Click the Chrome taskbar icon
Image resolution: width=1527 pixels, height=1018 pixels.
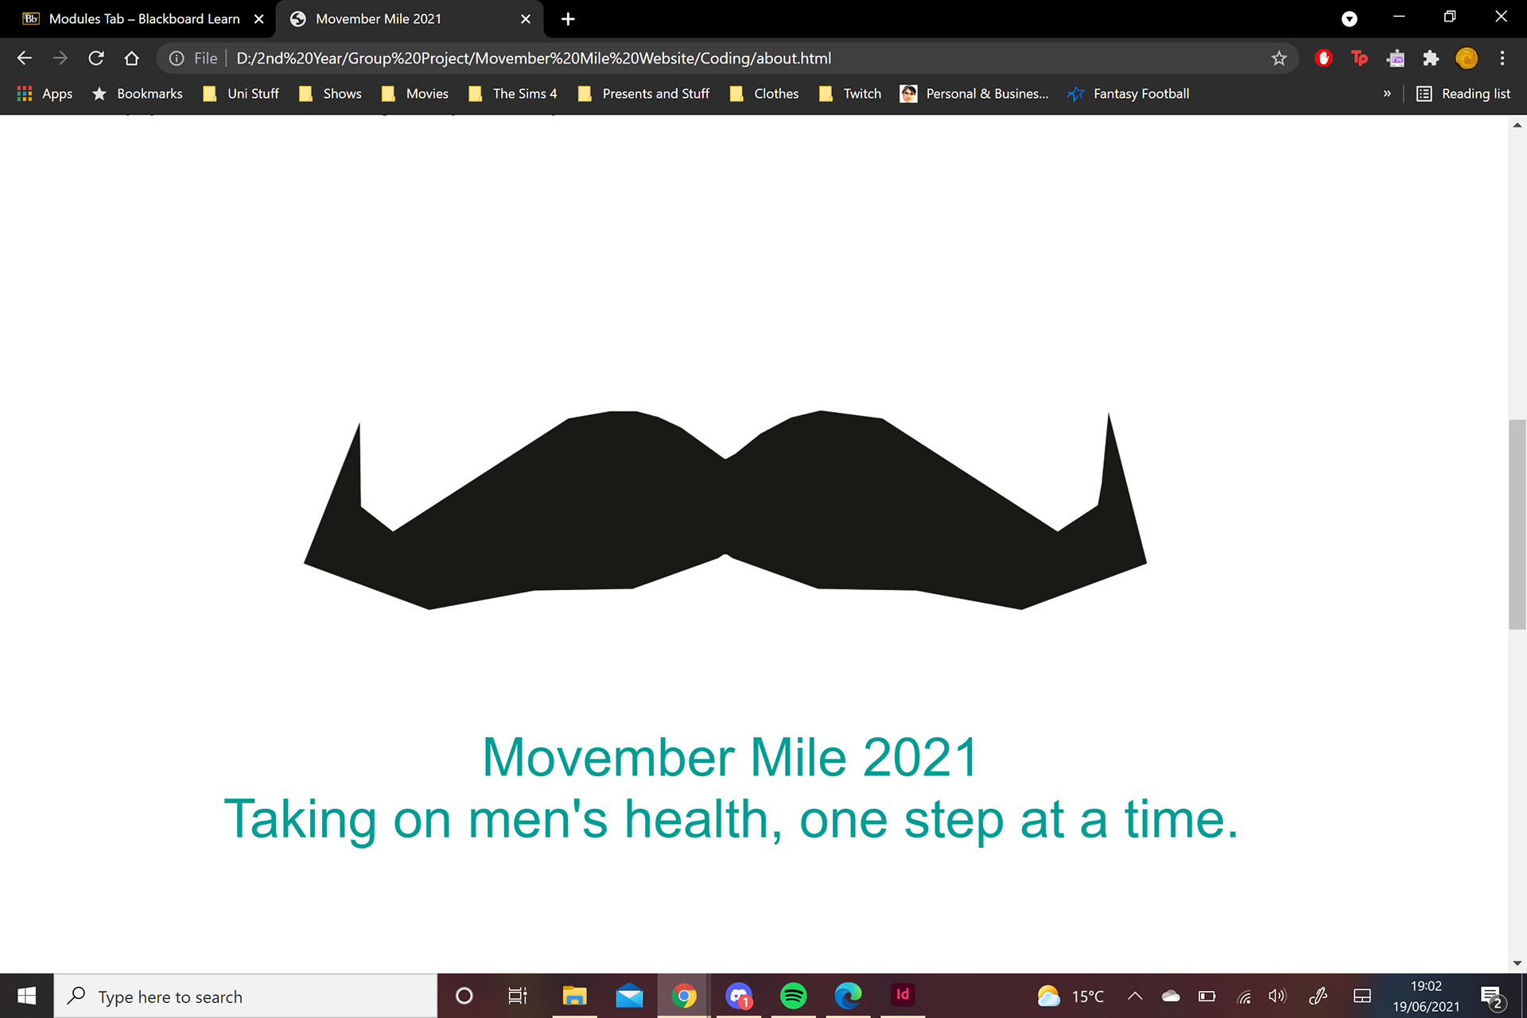[684, 996]
